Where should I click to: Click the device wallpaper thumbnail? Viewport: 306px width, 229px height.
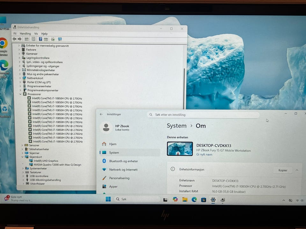(x=180, y=149)
